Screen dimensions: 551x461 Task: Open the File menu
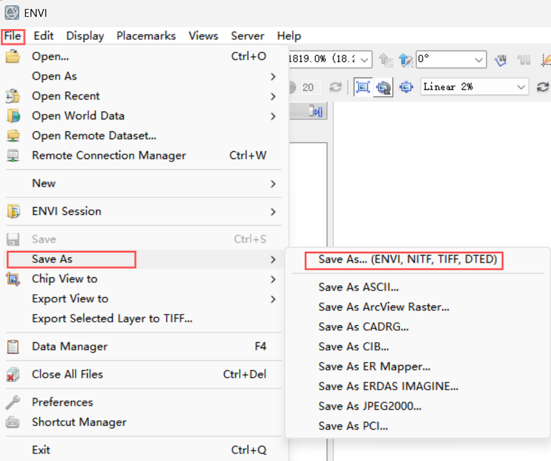point(13,36)
